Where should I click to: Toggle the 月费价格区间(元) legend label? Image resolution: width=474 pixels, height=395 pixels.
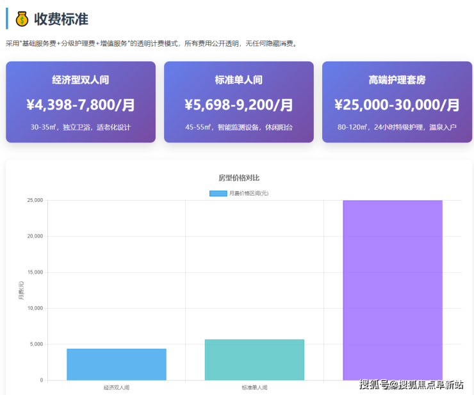tap(249, 193)
